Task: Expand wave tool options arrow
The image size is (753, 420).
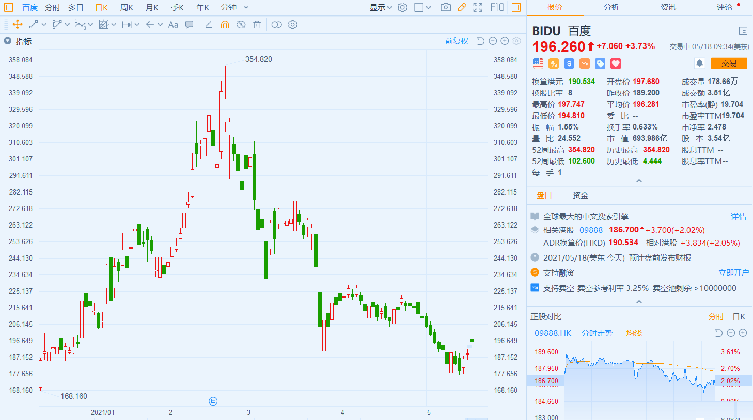Action: pyautogui.click(x=91, y=24)
